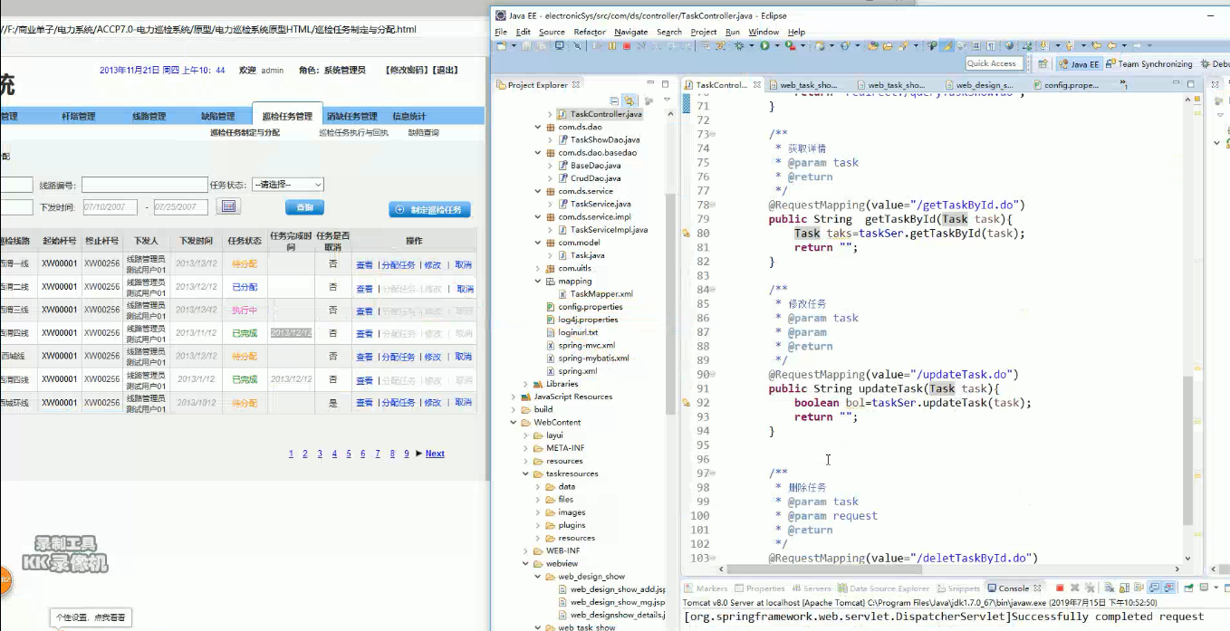Click the red Terminate icon in Console view

coord(1060,588)
